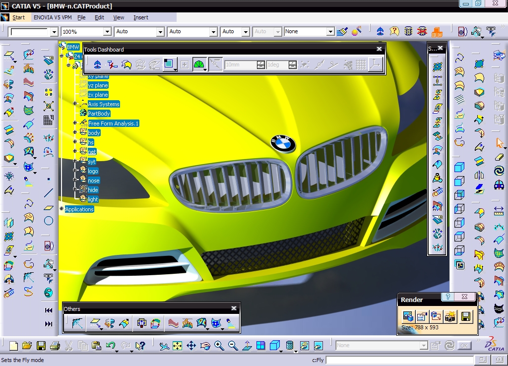The image size is (508, 366).
Task: Expand the body tree node
Action: (x=75, y=132)
